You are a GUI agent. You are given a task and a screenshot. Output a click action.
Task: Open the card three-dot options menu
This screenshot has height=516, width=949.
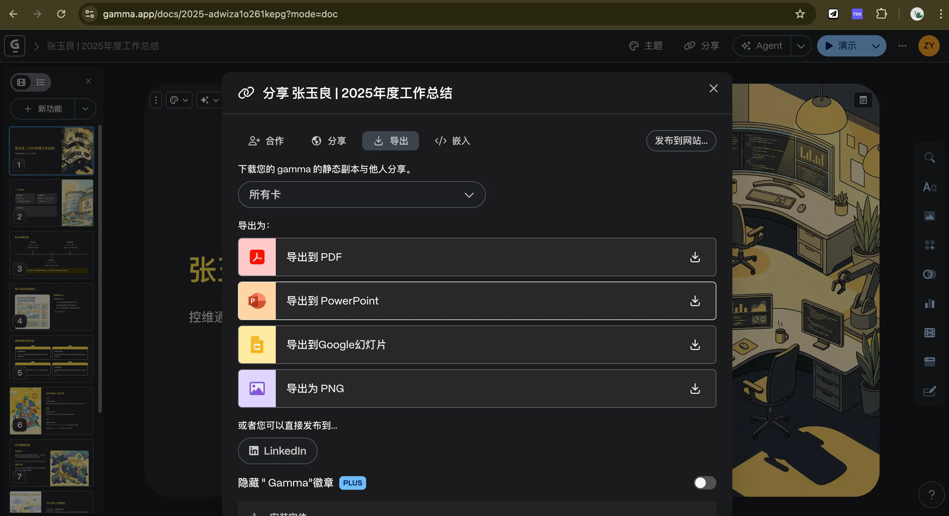156,100
